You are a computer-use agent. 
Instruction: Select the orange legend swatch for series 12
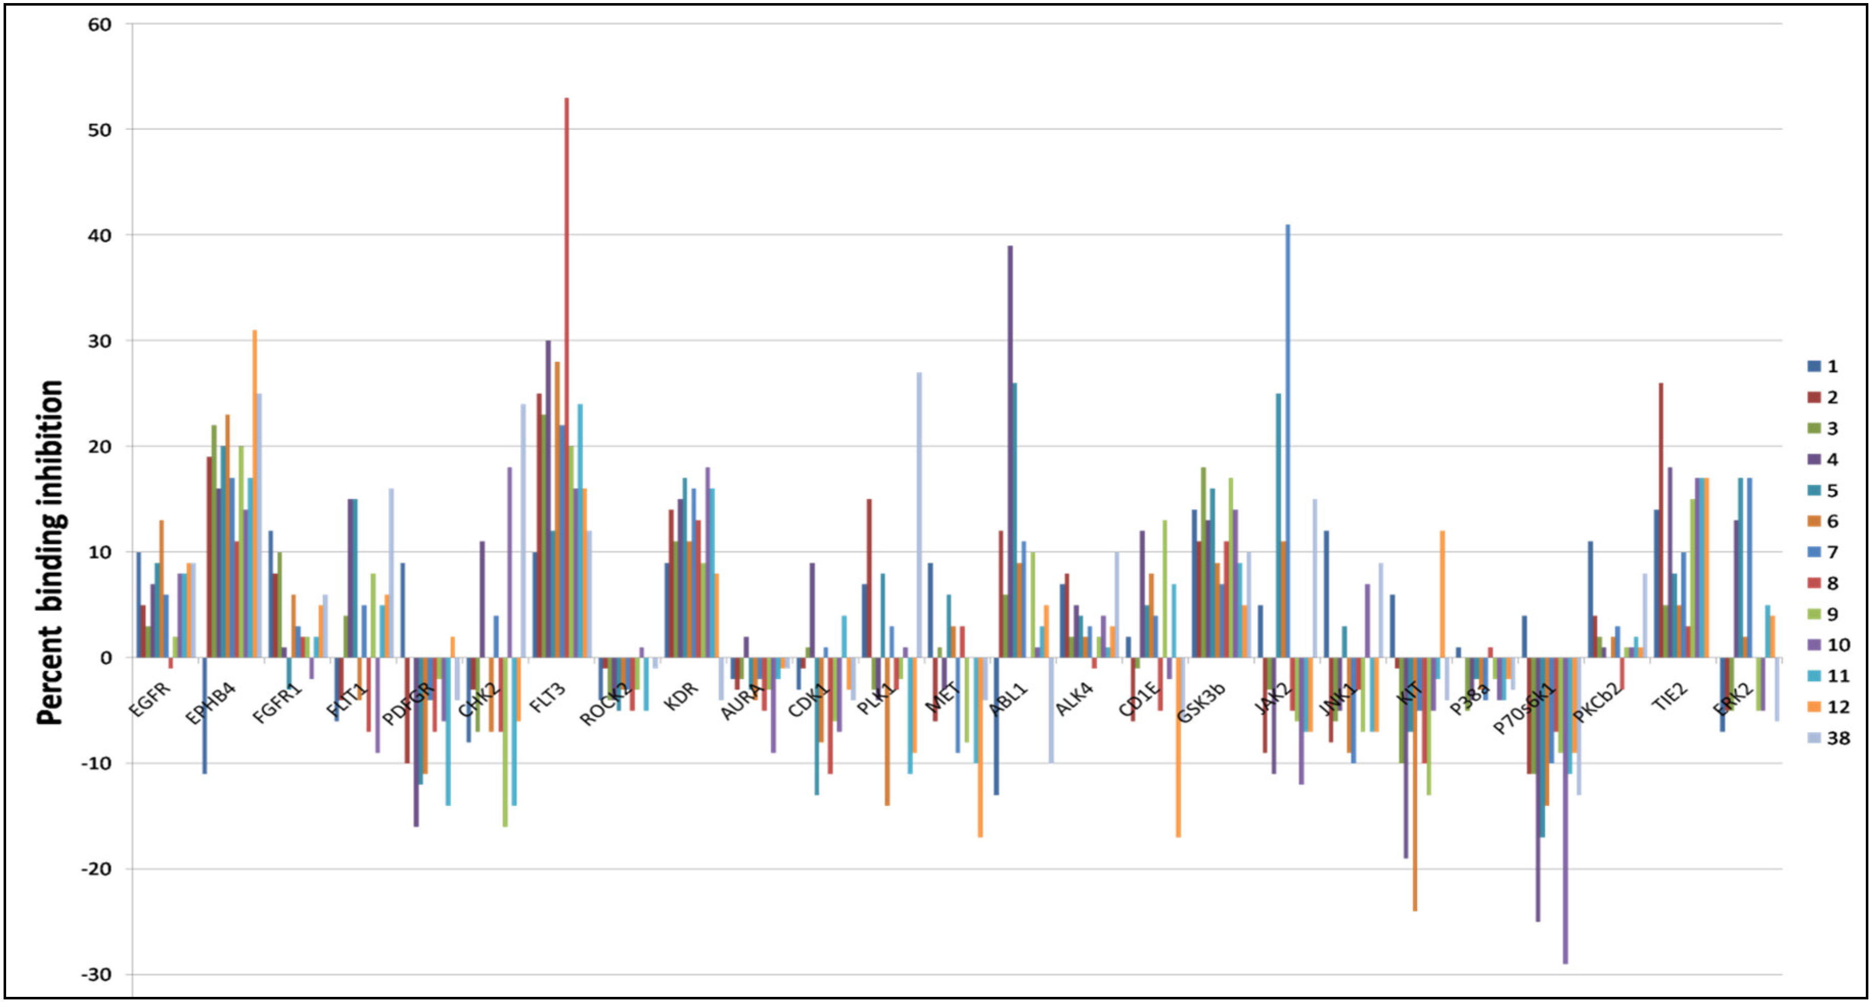click(1814, 707)
